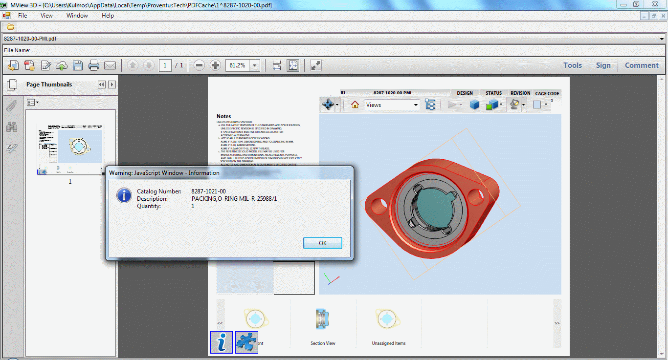Click the blue information 'i' icon
Image resolution: width=668 pixels, height=360 pixels.
222,342
